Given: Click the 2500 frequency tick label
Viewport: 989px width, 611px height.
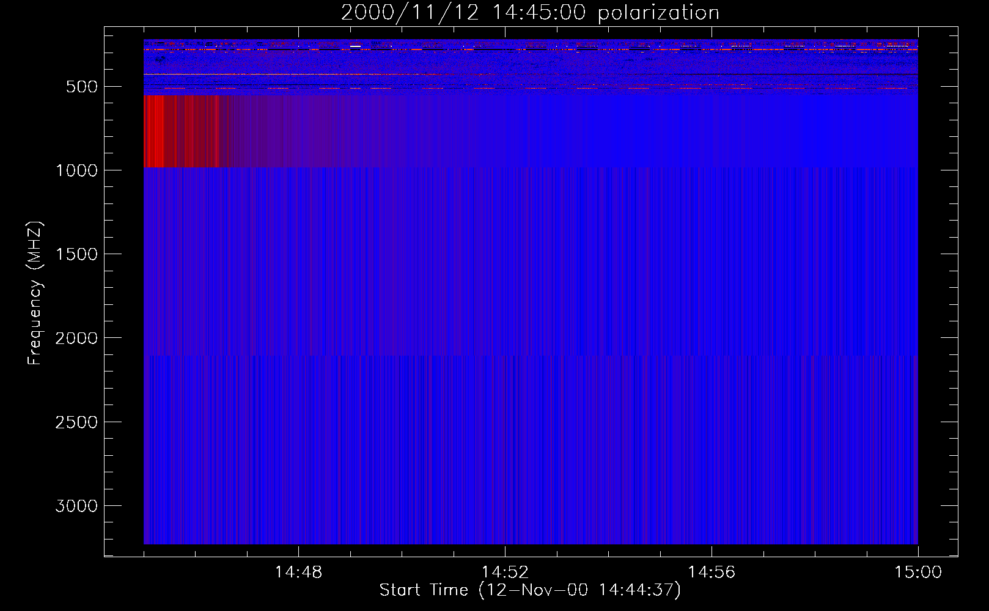Looking at the screenshot, I should (x=76, y=422).
